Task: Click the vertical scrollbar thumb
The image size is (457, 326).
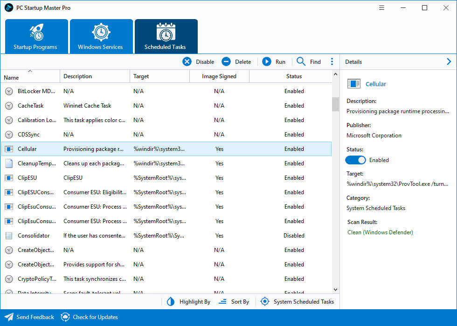Action: [335, 104]
